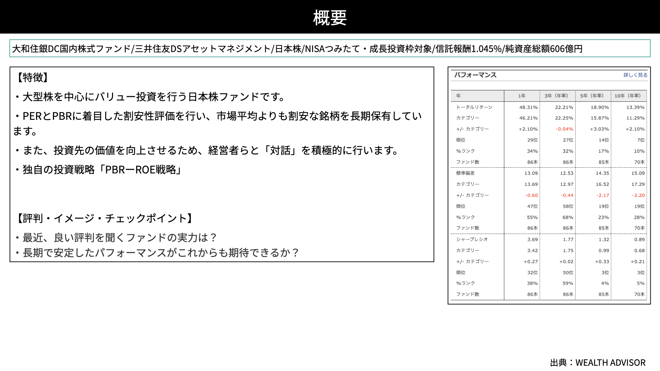Select bullet about 経営者らと「対話」

click(x=207, y=150)
